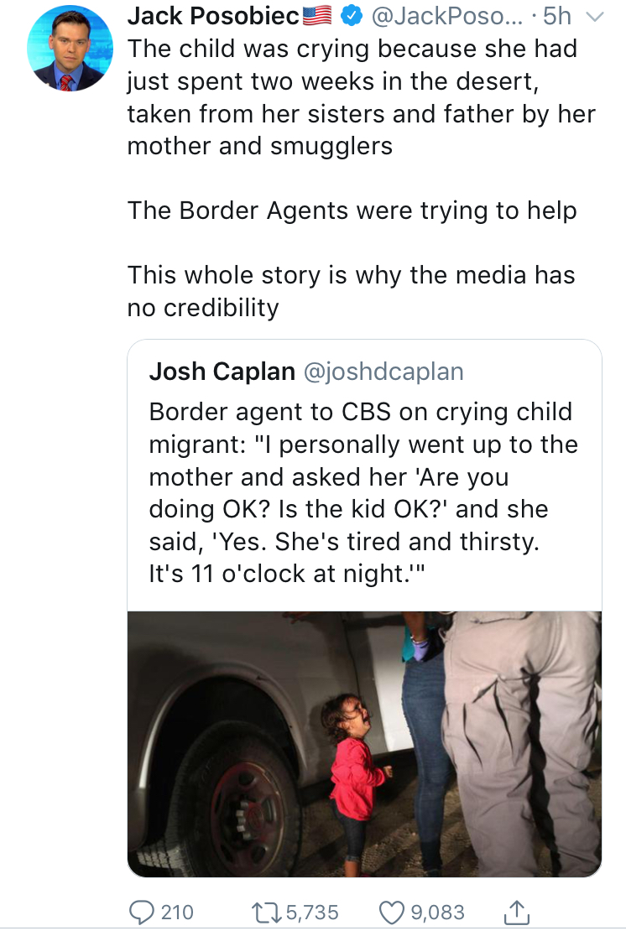
Task: Click the 210 replies count
Action: (x=177, y=912)
